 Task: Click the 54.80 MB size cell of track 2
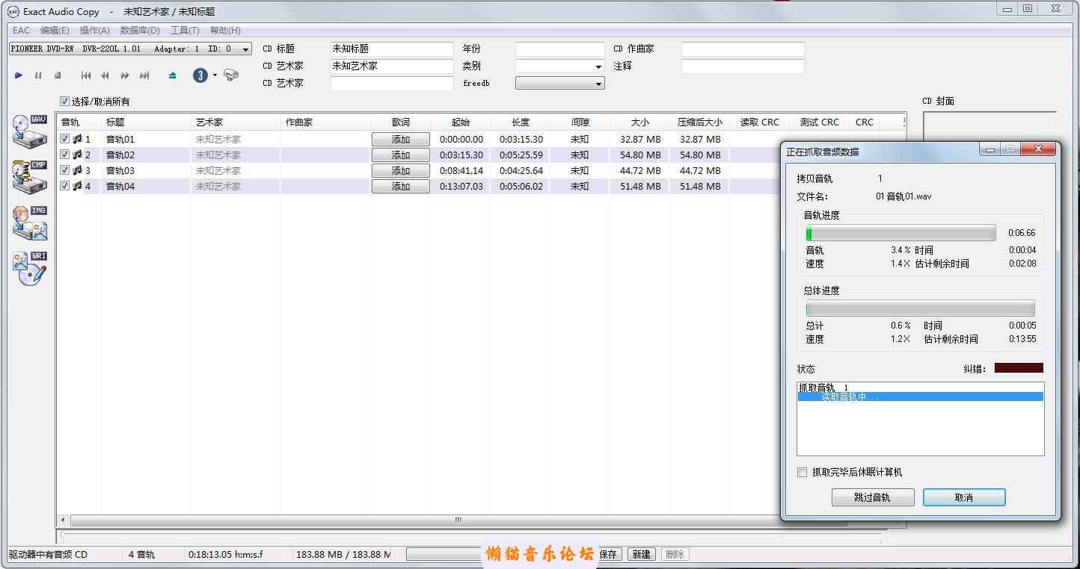640,155
